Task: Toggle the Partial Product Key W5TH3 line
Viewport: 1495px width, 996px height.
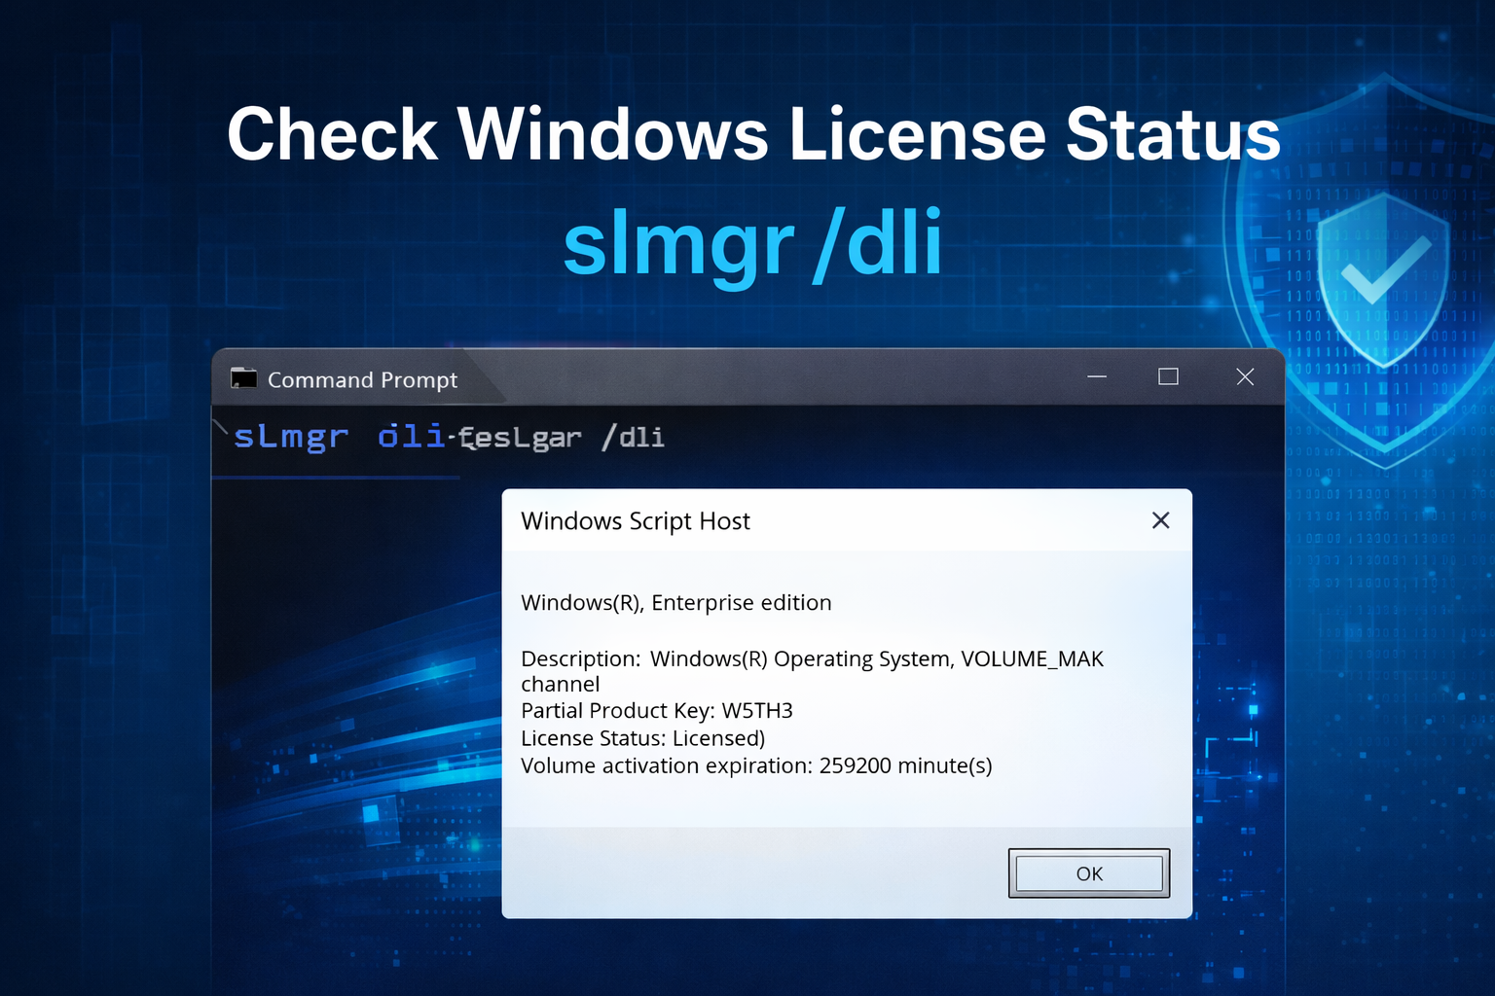Action: [x=657, y=710]
